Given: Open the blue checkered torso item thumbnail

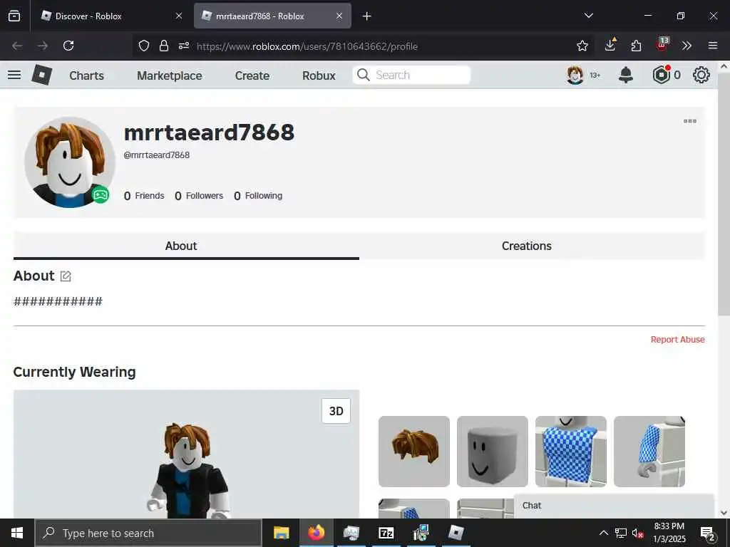Looking at the screenshot, I should [x=571, y=451].
